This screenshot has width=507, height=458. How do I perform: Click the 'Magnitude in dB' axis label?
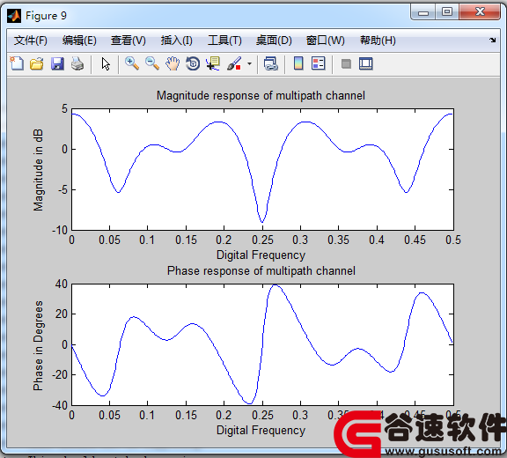click(x=38, y=170)
